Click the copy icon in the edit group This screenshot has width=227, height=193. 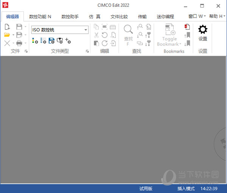(x=96, y=27)
